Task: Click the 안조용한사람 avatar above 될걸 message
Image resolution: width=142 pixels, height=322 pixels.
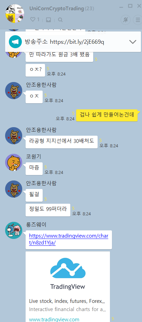Action: point(14,189)
